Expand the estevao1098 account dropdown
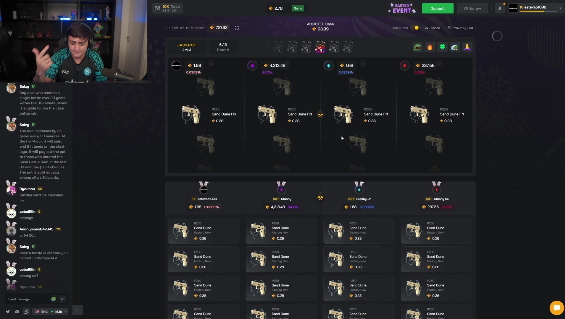565x319 pixels. click(x=560, y=8)
